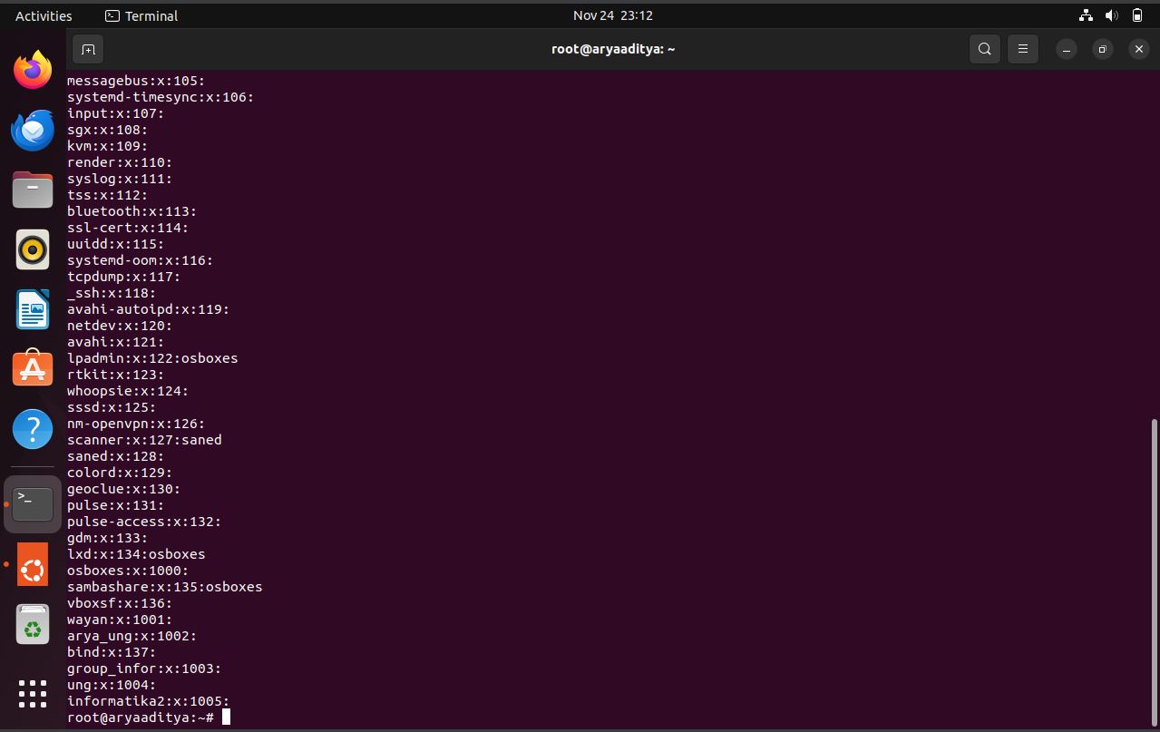
Task: Click the line kvm:x:109:
Action: tap(108, 146)
